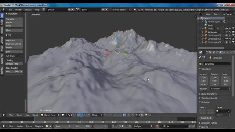Click the Blender logo icon in info header
The height and width of the screenshot is (132, 235).
coord(135,10)
